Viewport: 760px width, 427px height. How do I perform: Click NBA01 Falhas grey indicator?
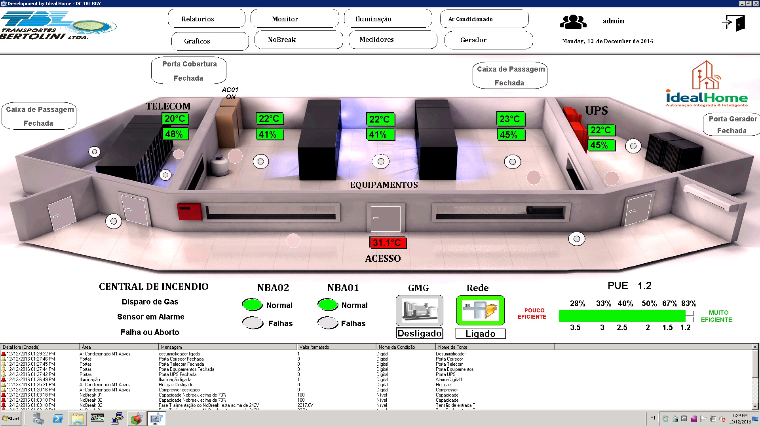tap(328, 323)
